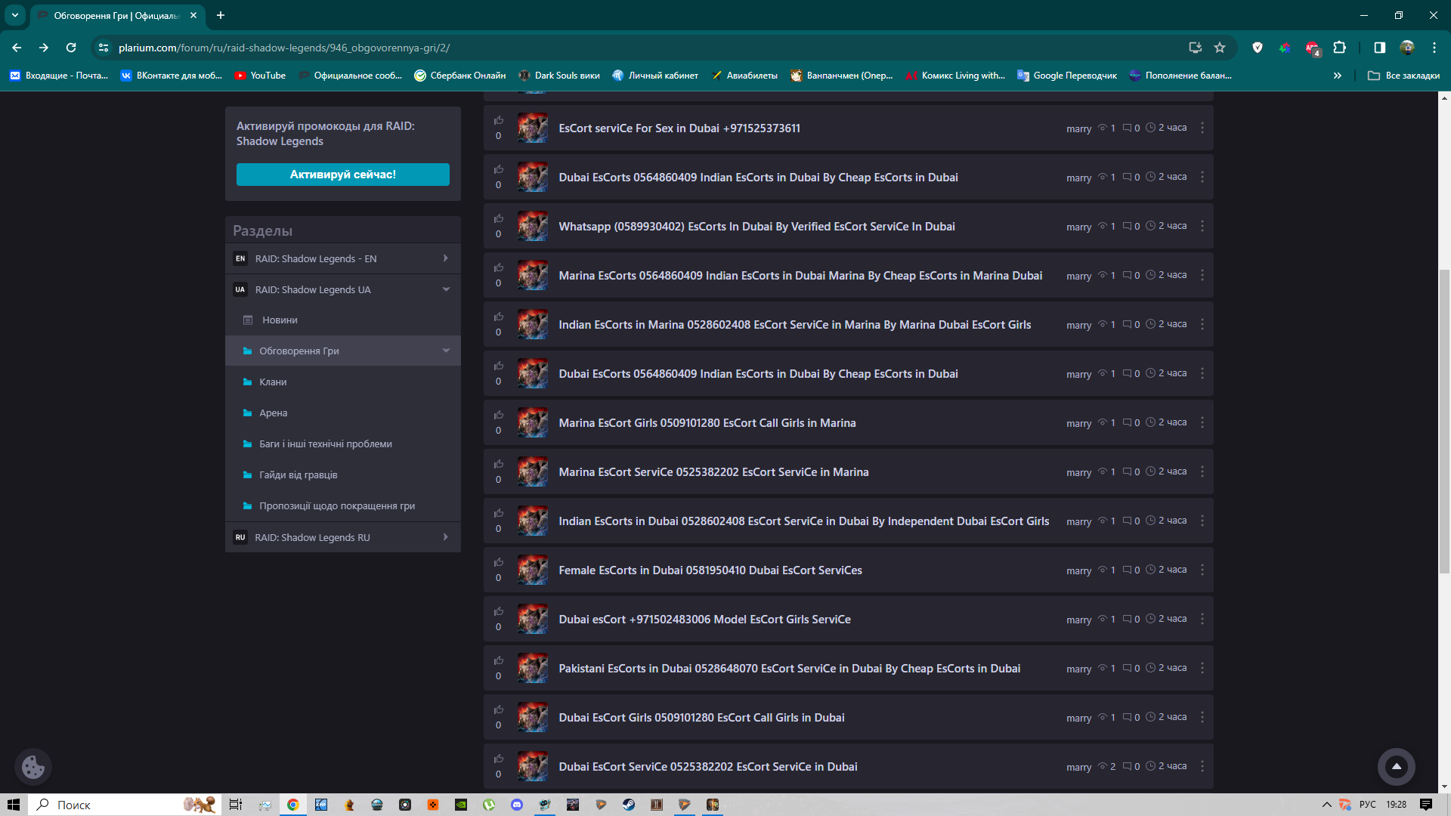The height and width of the screenshot is (816, 1451).
Task: Open options menu for 'Pakistani EsCorts in Dubai' thread
Action: [1202, 668]
